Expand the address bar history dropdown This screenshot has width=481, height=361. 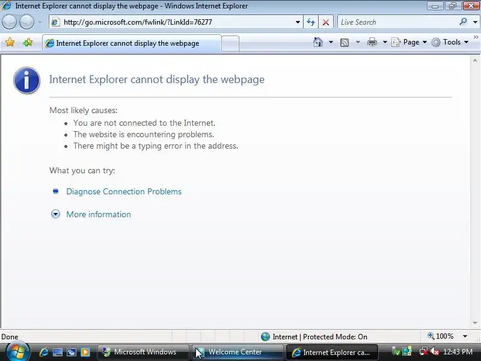(x=298, y=22)
